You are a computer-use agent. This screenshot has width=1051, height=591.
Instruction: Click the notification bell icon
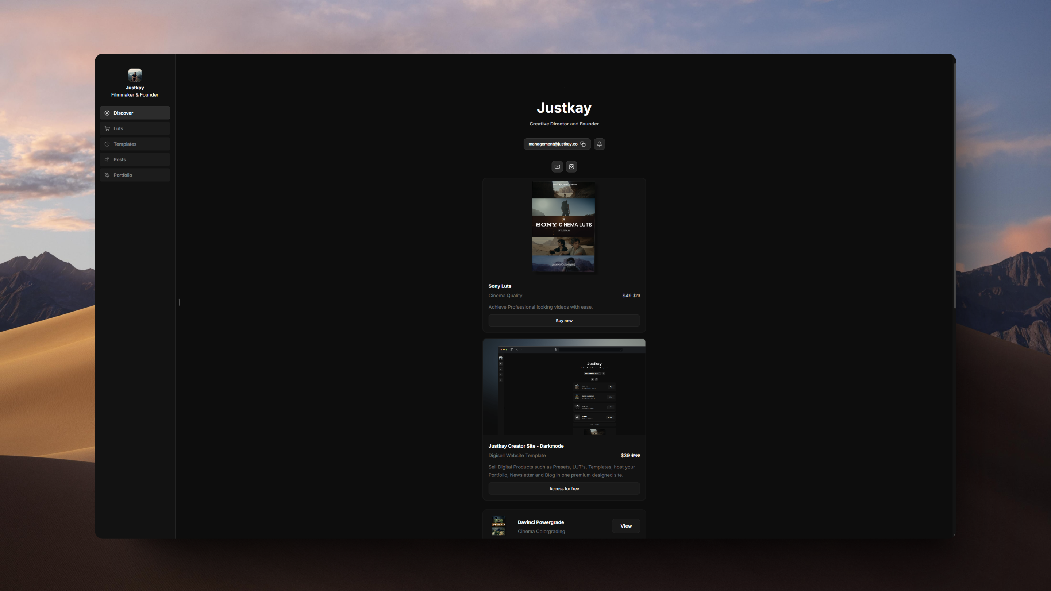click(x=599, y=144)
